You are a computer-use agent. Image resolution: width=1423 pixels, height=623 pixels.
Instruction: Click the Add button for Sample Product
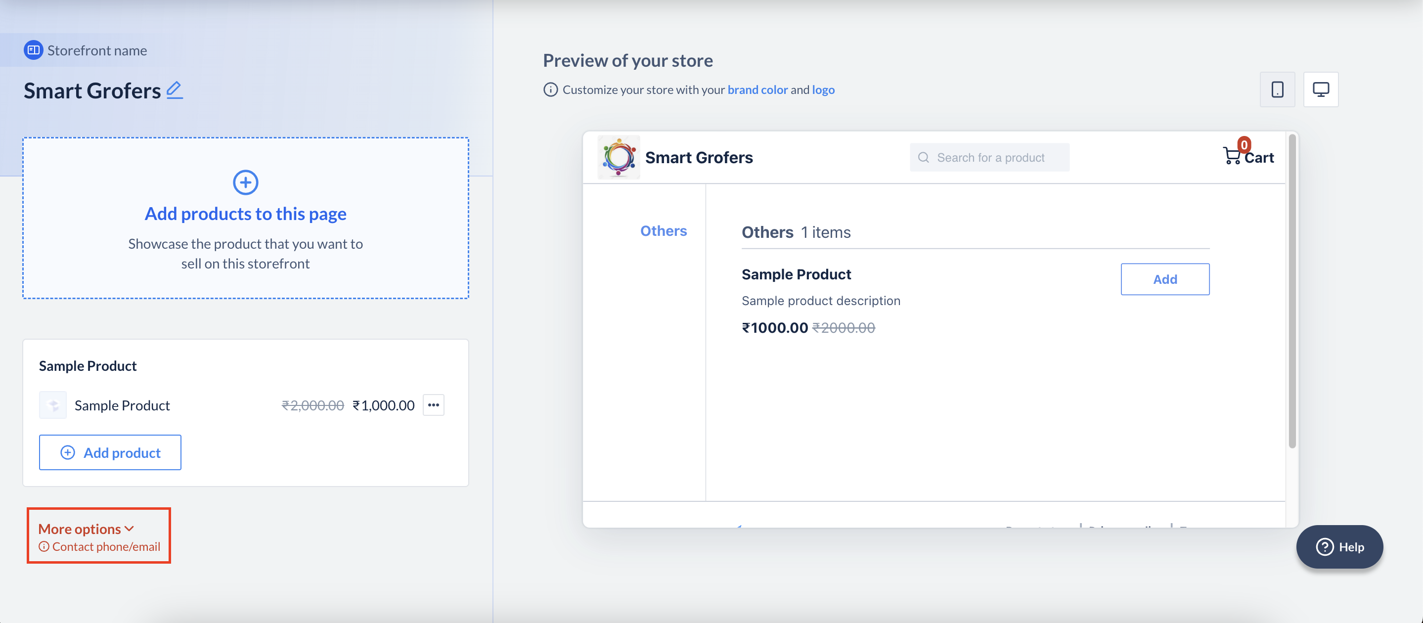1164,279
